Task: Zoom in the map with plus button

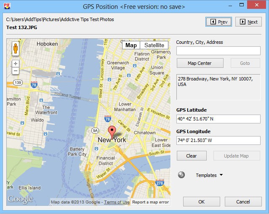Action: point(16,64)
